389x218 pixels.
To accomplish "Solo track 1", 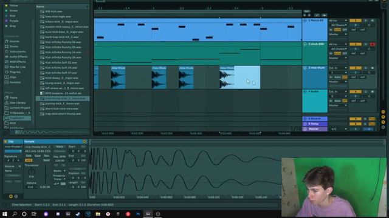I will point(365,21).
